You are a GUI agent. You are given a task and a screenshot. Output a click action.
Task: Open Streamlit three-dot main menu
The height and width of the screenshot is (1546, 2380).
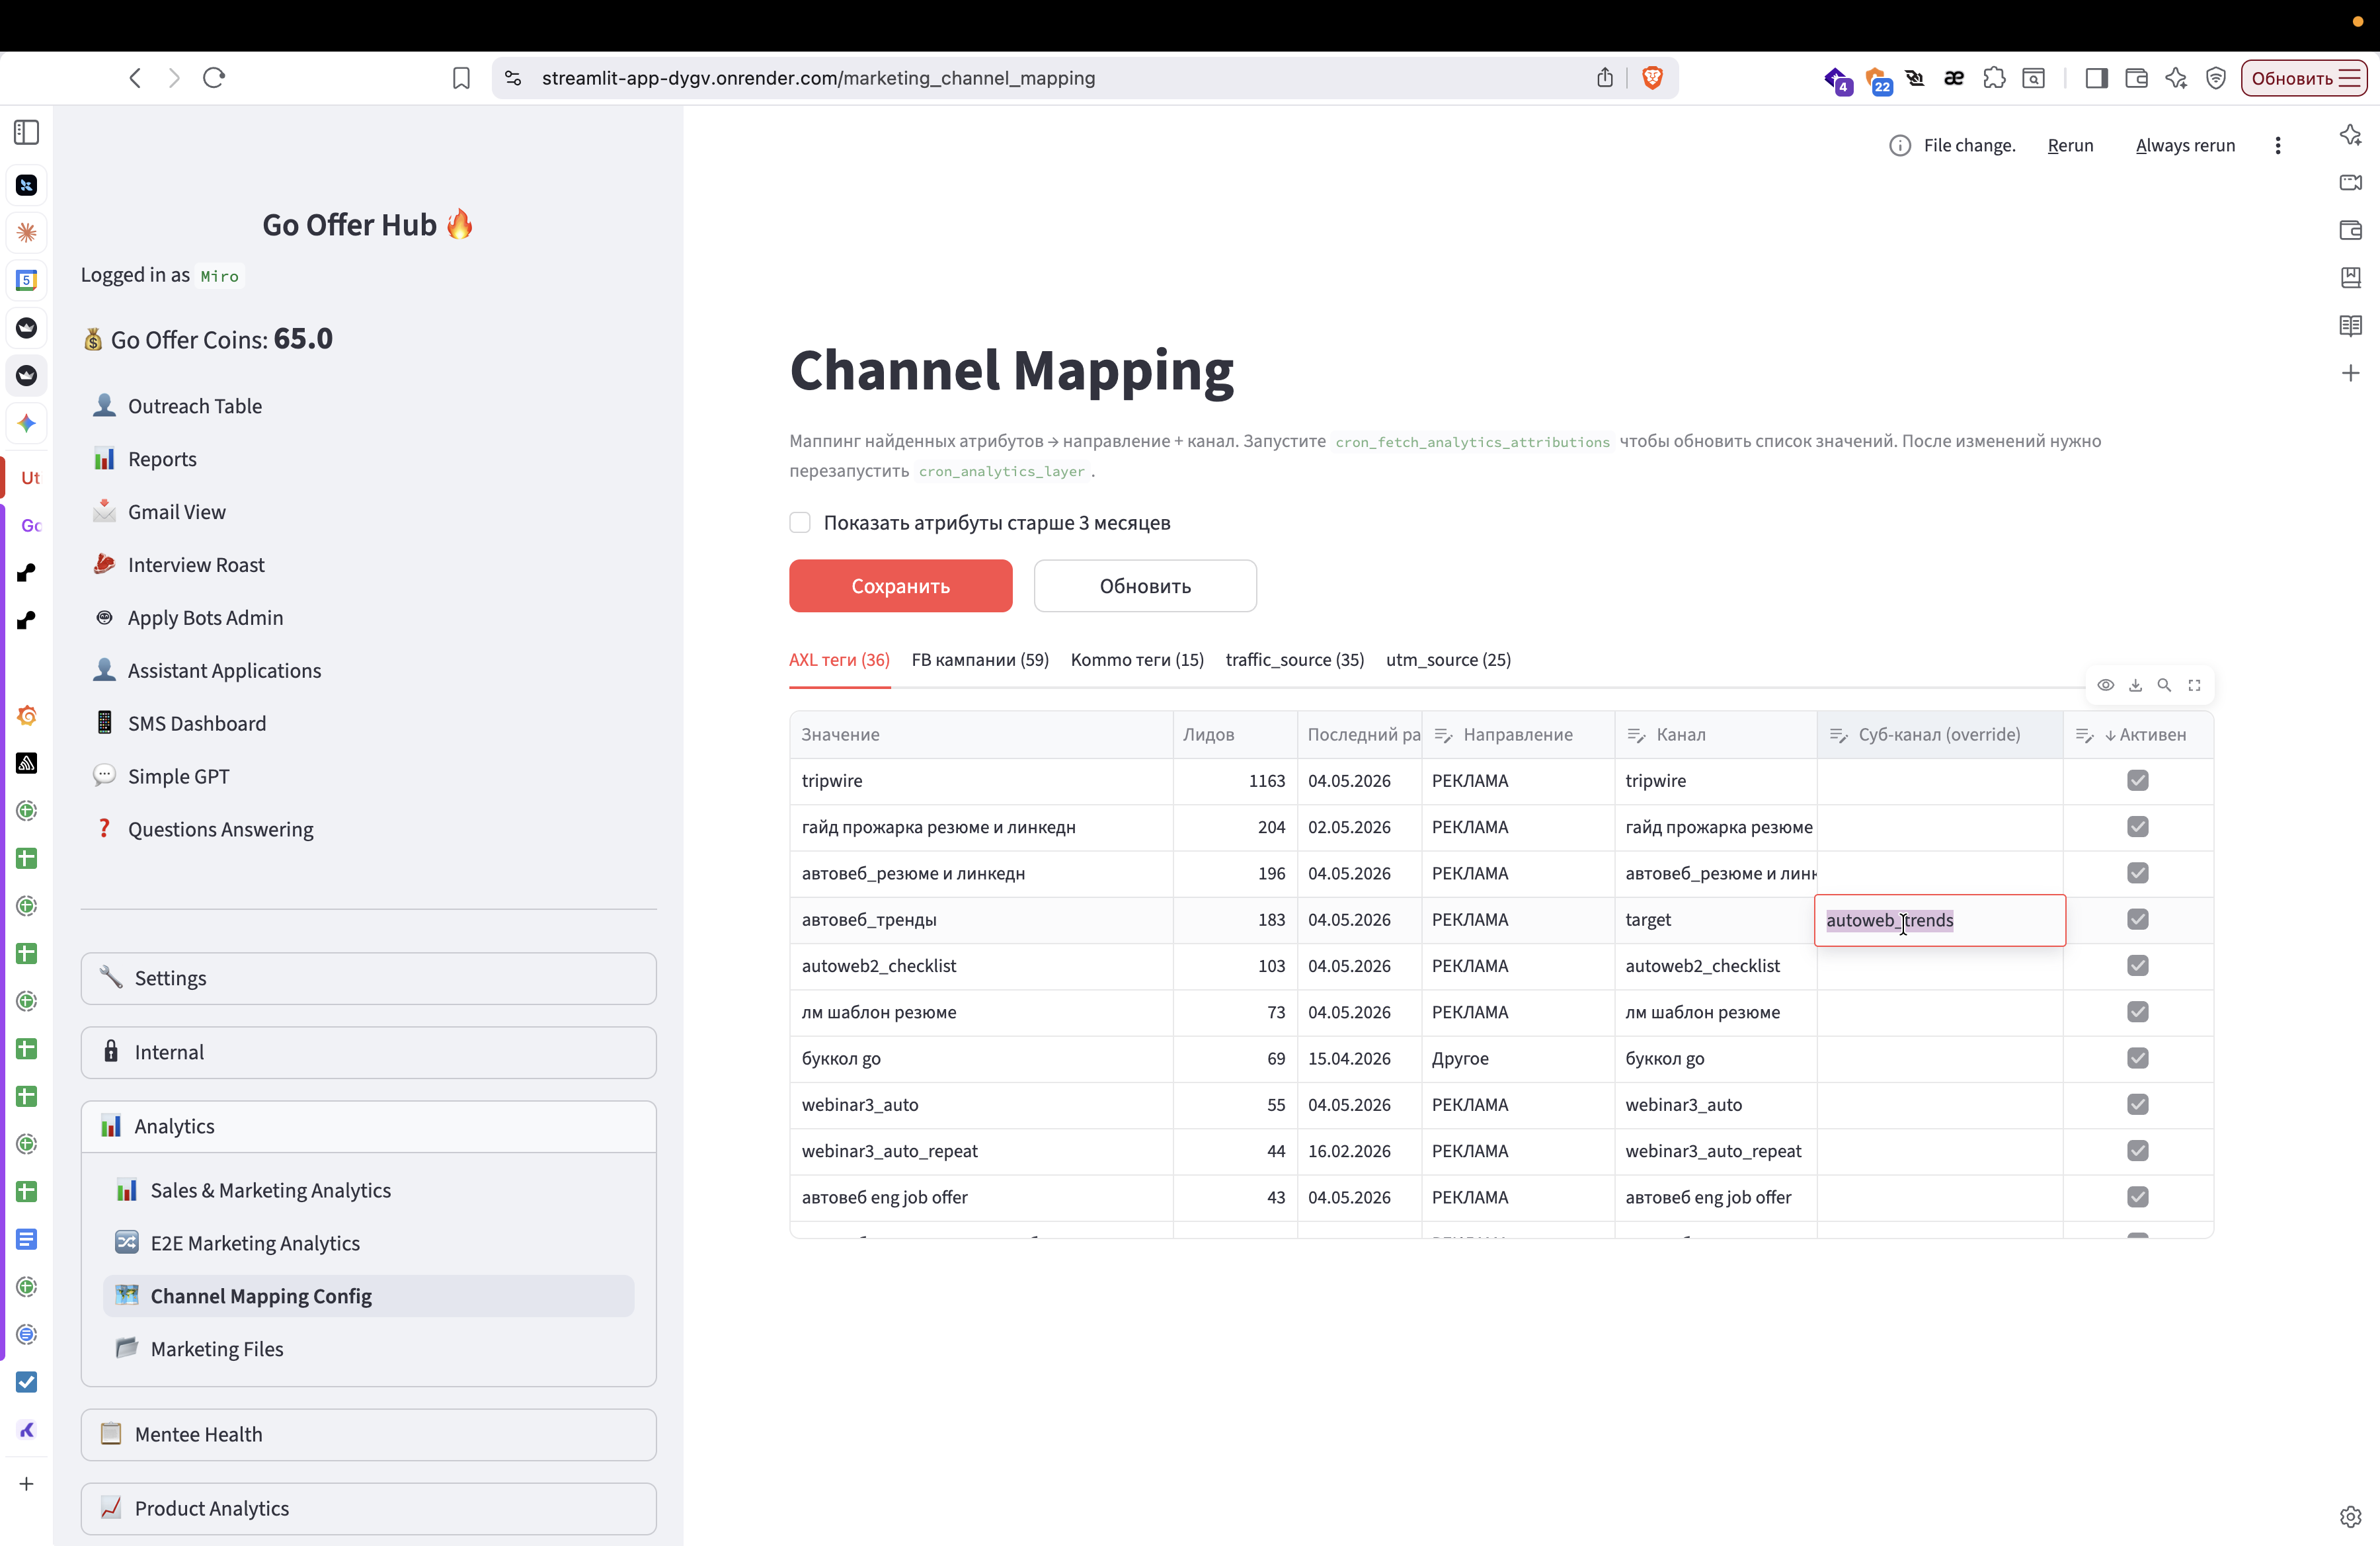pos(2278,145)
